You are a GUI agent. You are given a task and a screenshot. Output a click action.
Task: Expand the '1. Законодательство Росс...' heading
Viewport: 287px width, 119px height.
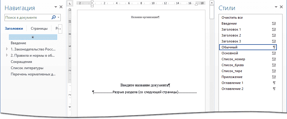[7, 49]
